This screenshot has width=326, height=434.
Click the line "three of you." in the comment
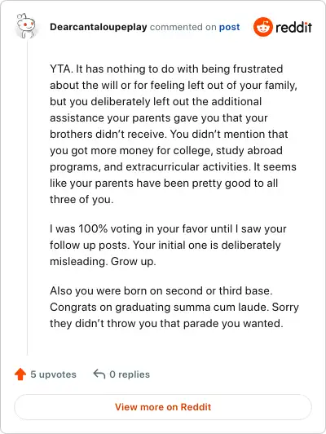coord(81,200)
